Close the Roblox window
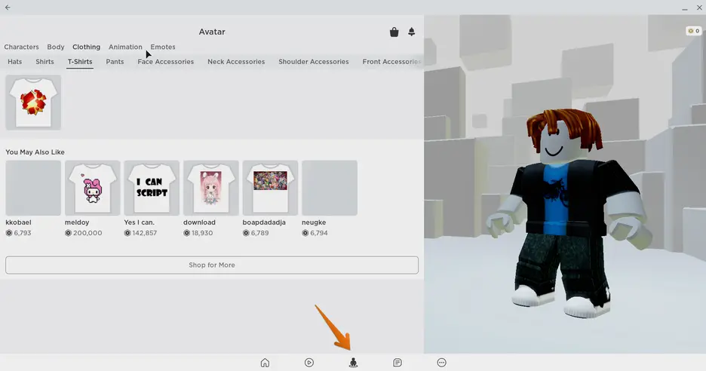Screen dimensions: 706x371 (699, 8)
